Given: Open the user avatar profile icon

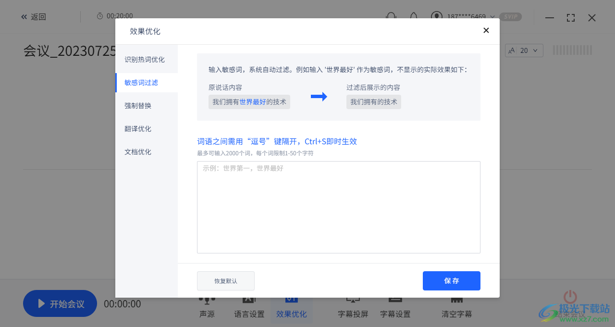Looking at the screenshot, I should tap(436, 17).
